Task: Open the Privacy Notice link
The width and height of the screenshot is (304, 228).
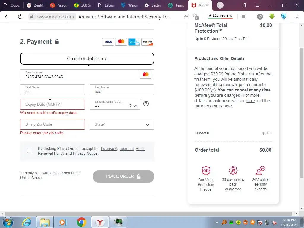Action: (x=85, y=153)
